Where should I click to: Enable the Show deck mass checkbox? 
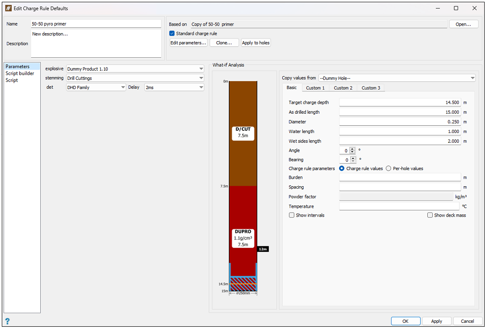pos(430,215)
